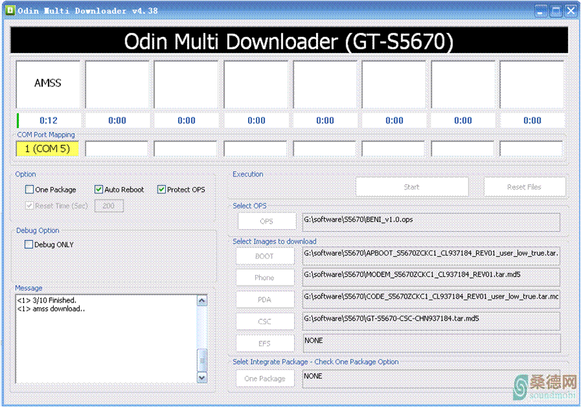Screen dimensions: 581x407
Task: Click the Odin app icon in title bar
Action: 10,10
